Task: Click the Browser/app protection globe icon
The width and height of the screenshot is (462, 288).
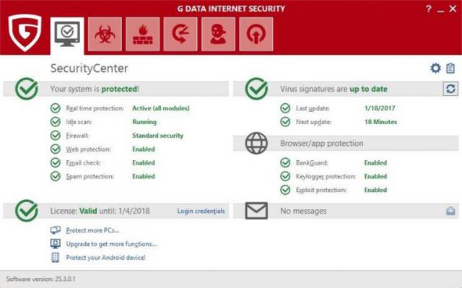Action: [x=256, y=144]
